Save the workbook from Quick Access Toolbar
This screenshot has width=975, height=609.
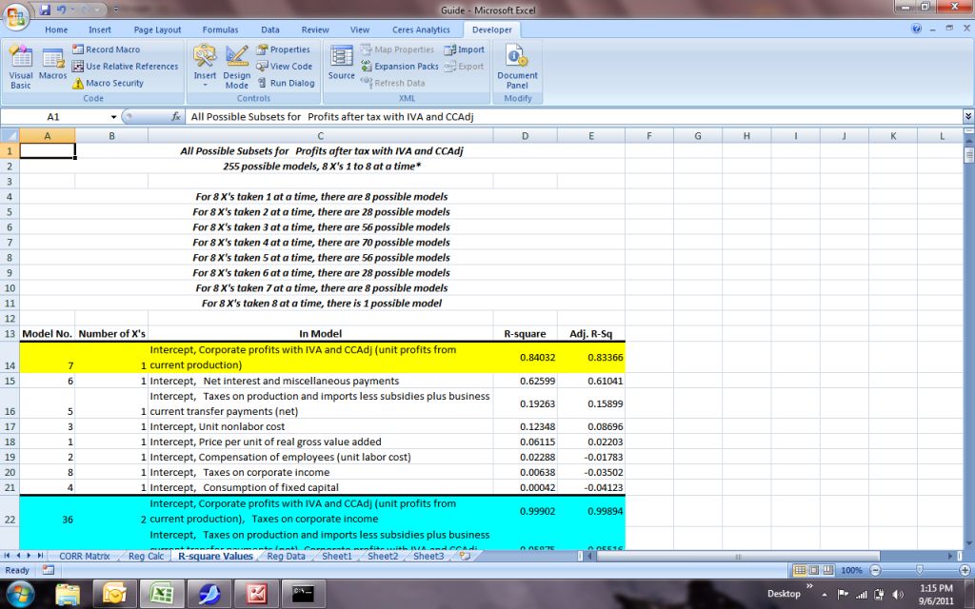pos(45,10)
